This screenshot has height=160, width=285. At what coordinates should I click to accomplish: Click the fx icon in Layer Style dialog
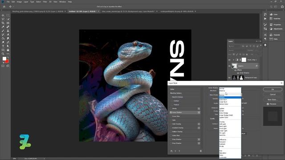pyautogui.click(x=171, y=151)
